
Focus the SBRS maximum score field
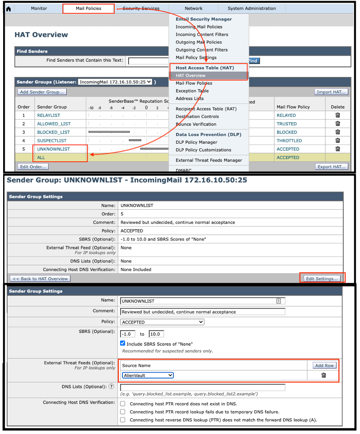[x=156, y=334]
